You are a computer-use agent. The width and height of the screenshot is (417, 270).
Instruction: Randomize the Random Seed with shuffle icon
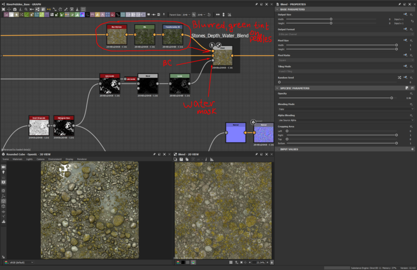pyautogui.click(x=399, y=77)
